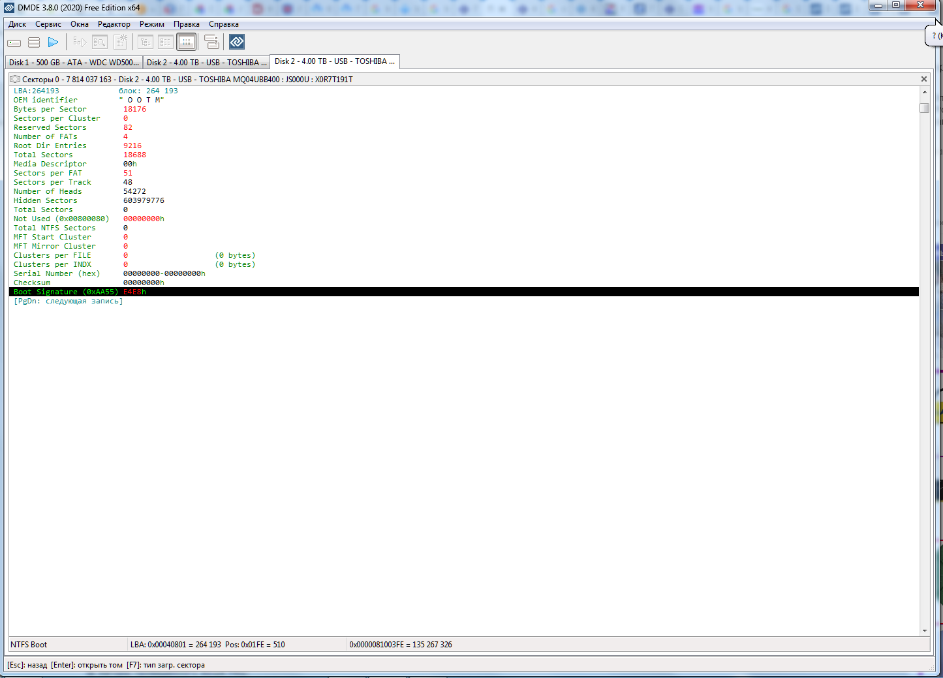Click '0x0000081003FE = 135 267 326' status entry

tap(401, 645)
